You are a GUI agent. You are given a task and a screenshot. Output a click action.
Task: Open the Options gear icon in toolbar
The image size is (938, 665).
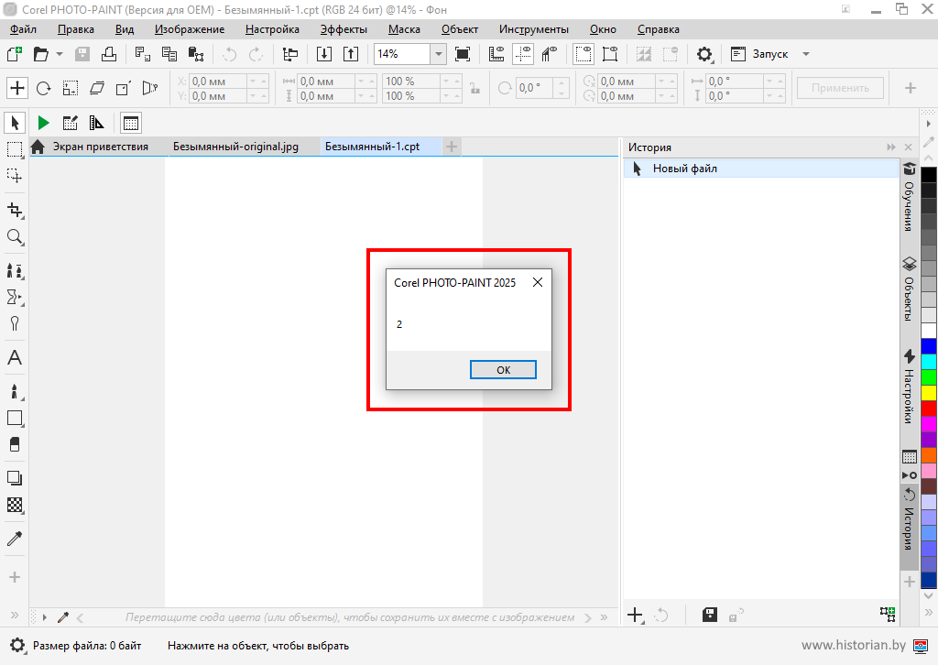pos(704,54)
